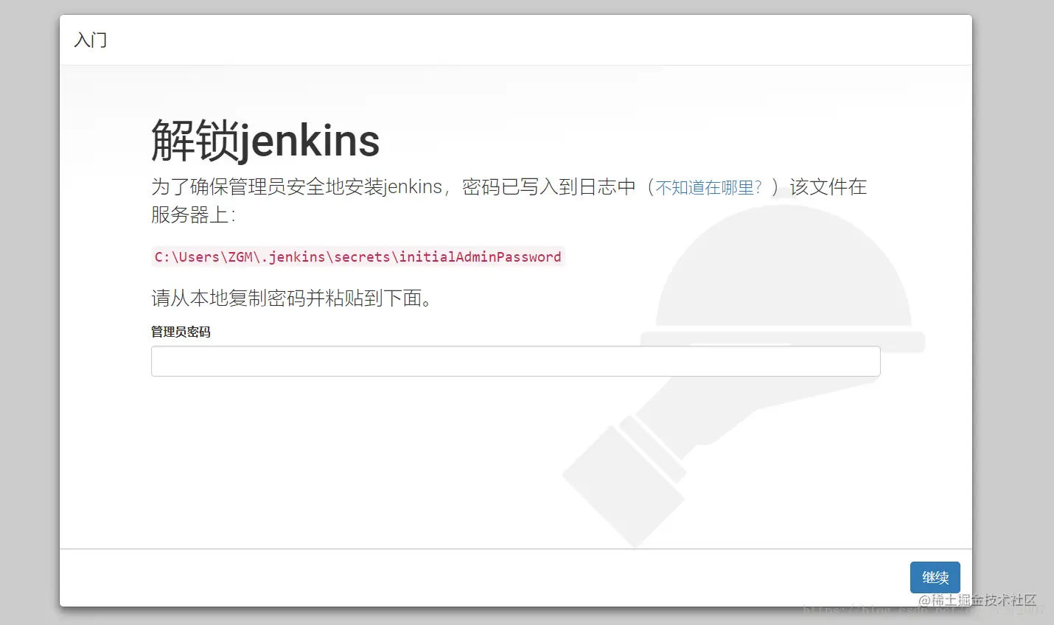Focus the 管理员密码 input field

pos(515,361)
